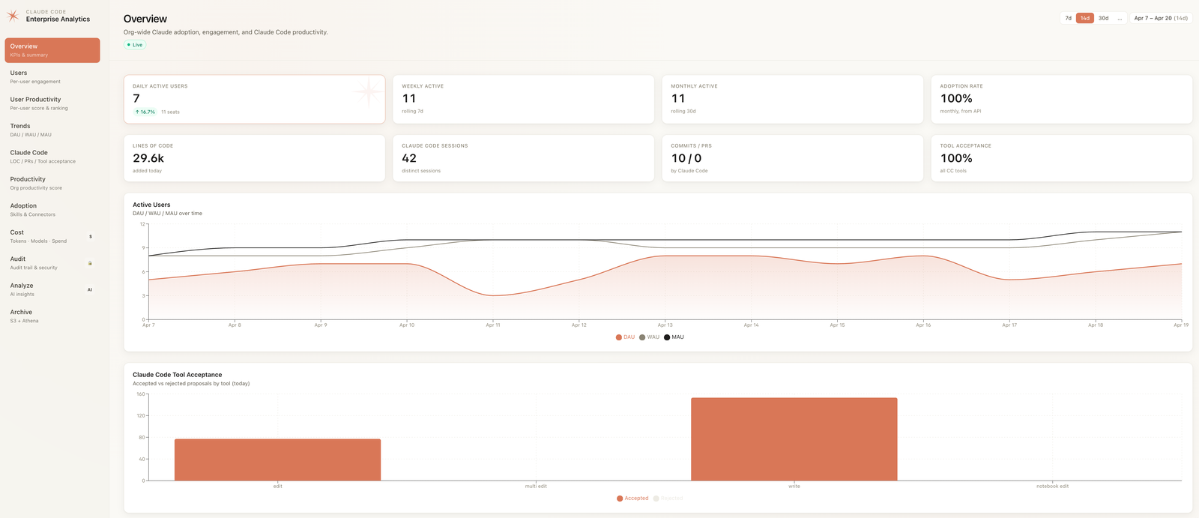Screen dimensions: 1199x518
Task: Click the dollar badge on Cost row
Action: pos(91,237)
